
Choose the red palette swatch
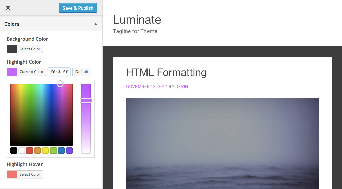[x=30, y=150]
